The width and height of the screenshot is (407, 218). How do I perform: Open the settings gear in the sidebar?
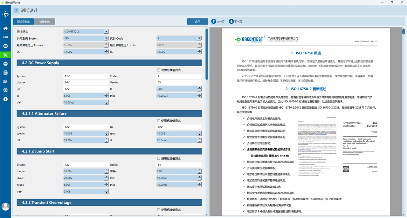[x=5, y=90]
